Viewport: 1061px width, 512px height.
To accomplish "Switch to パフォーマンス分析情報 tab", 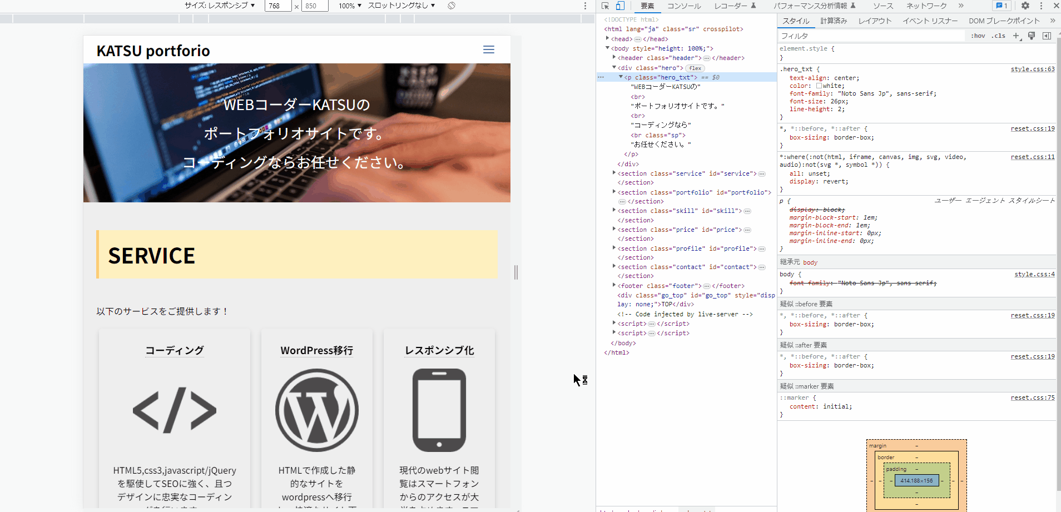I will point(815,6).
